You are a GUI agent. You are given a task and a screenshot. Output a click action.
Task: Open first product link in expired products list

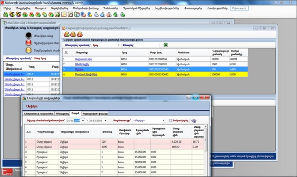coord(15,74)
